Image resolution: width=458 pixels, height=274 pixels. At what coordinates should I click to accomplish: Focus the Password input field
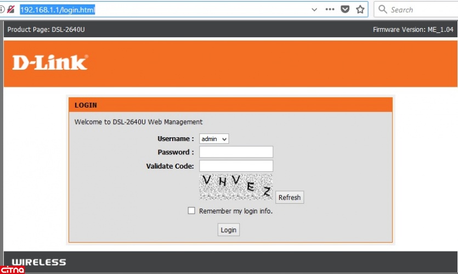click(x=236, y=152)
